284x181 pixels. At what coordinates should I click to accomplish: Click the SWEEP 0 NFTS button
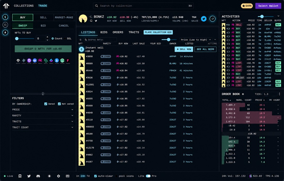pyautogui.click(x=43, y=49)
